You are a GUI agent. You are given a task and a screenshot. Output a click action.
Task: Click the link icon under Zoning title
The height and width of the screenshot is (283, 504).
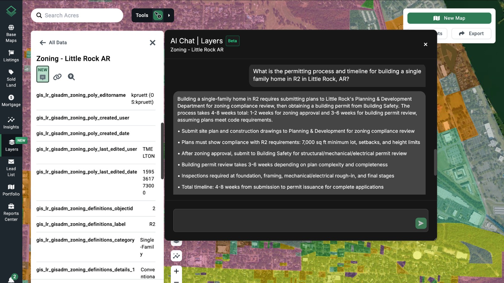pos(57,77)
